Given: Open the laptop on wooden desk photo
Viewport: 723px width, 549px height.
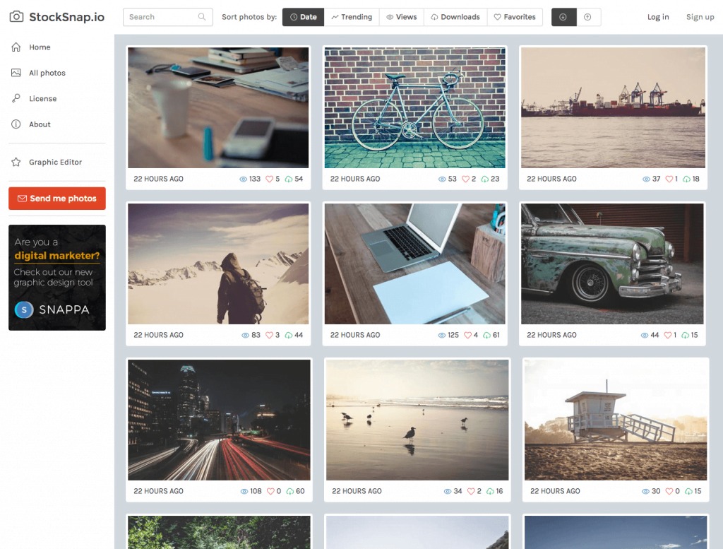Looking at the screenshot, I should point(415,264).
